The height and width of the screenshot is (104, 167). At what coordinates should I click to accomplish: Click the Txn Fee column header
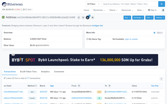(155, 86)
